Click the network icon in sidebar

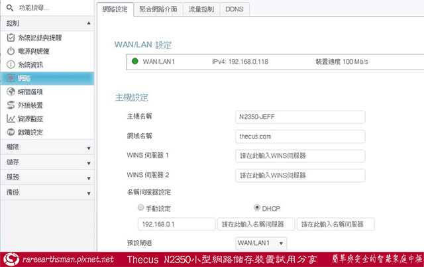point(11,78)
